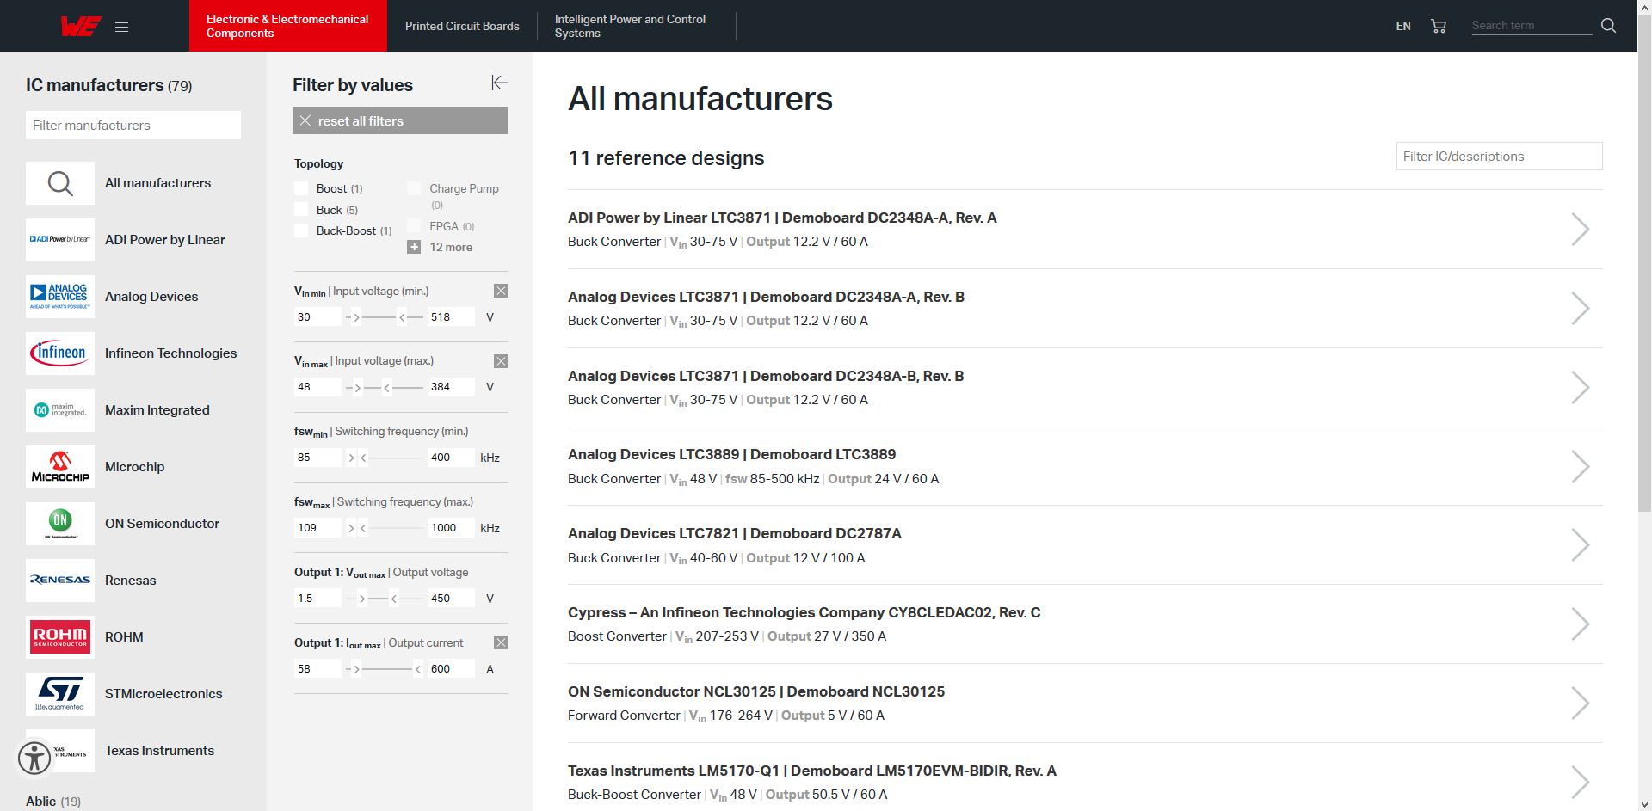Select the Ablic manufacturer entry
Viewport: 1652px width, 811px height.
pos(53,802)
